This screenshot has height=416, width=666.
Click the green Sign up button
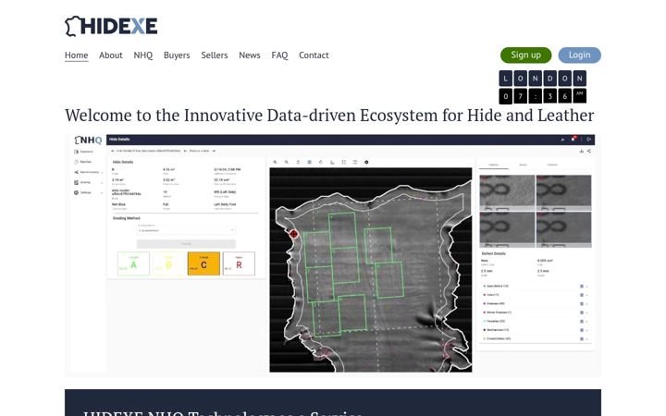point(525,55)
